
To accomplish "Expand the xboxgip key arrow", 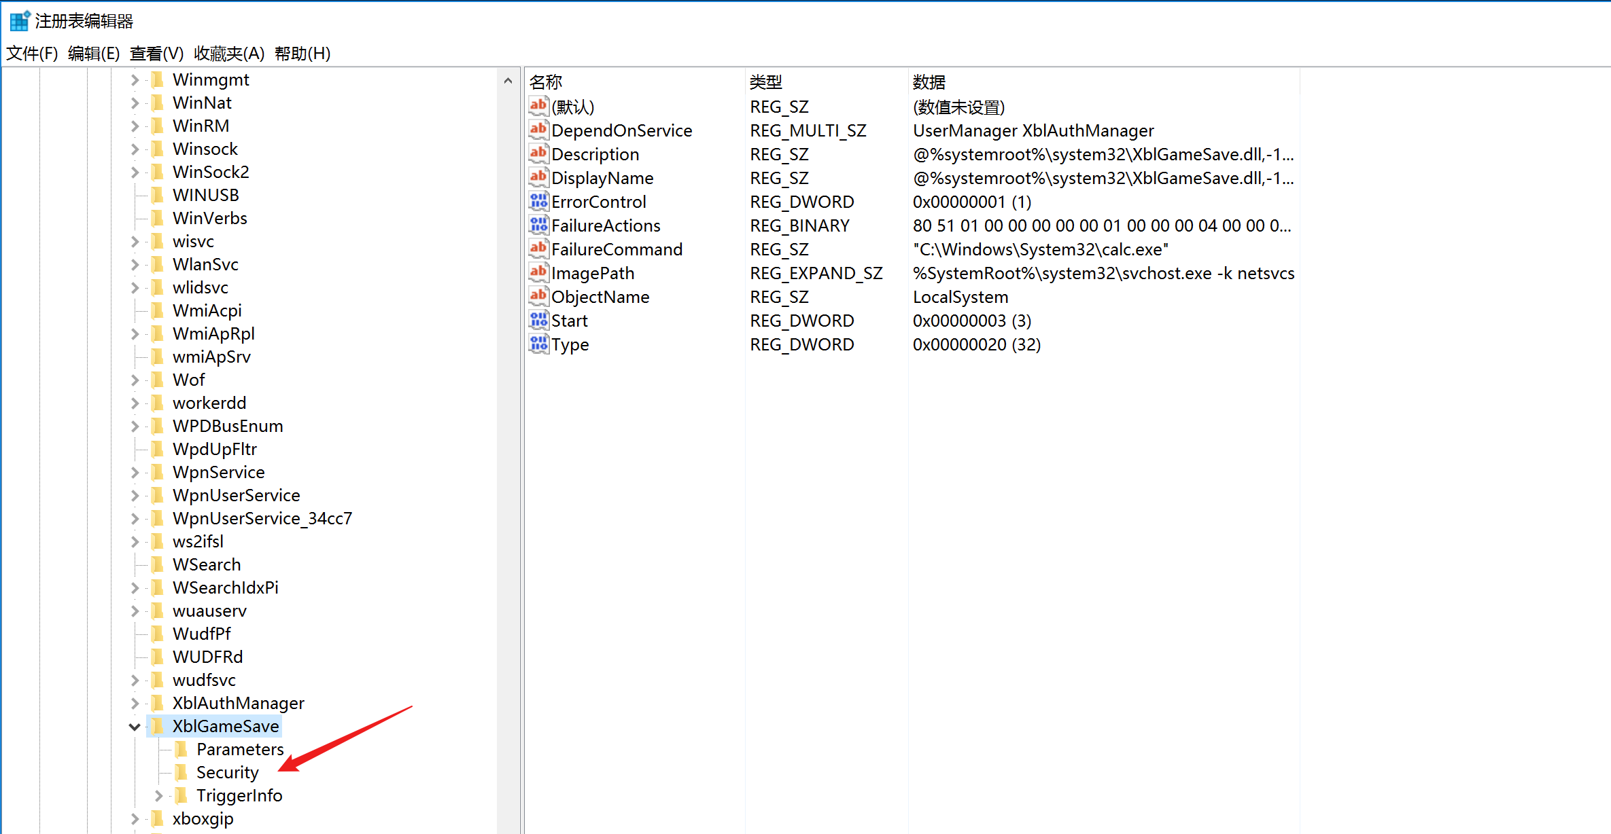I will click(x=135, y=818).
